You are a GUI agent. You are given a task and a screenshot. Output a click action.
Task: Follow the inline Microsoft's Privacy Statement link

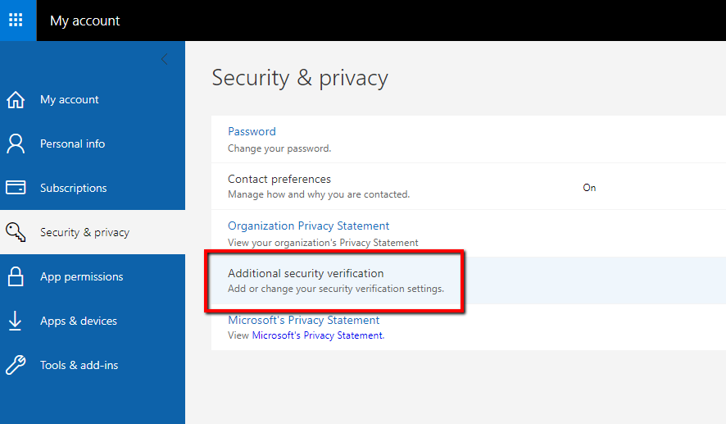point(318,335)
